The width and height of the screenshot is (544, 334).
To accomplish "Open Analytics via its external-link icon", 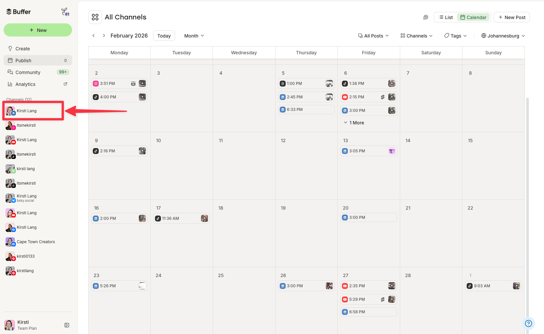I will 65,84.
